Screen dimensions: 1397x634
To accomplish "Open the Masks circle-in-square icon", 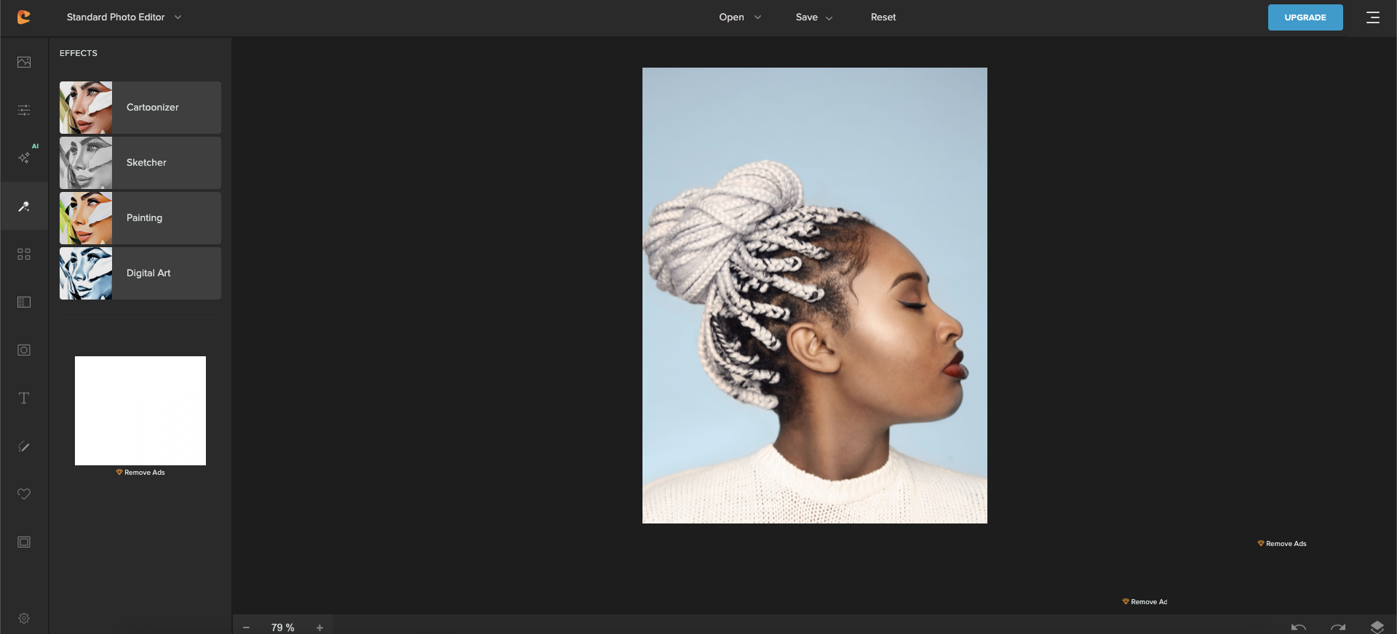I will 24,350.
